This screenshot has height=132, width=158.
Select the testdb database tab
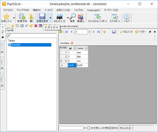(11, 30)
